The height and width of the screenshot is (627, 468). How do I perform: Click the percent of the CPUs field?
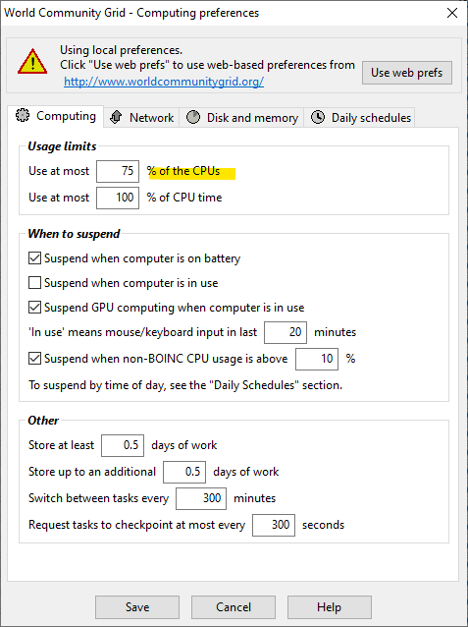pyautogui.click(x=118, y=171)
